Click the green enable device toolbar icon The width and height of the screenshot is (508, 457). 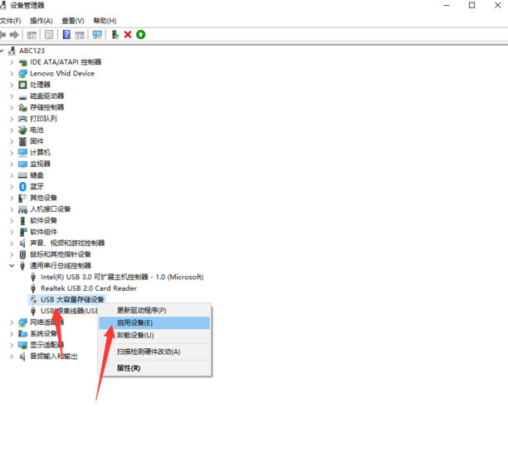(141, 35)
